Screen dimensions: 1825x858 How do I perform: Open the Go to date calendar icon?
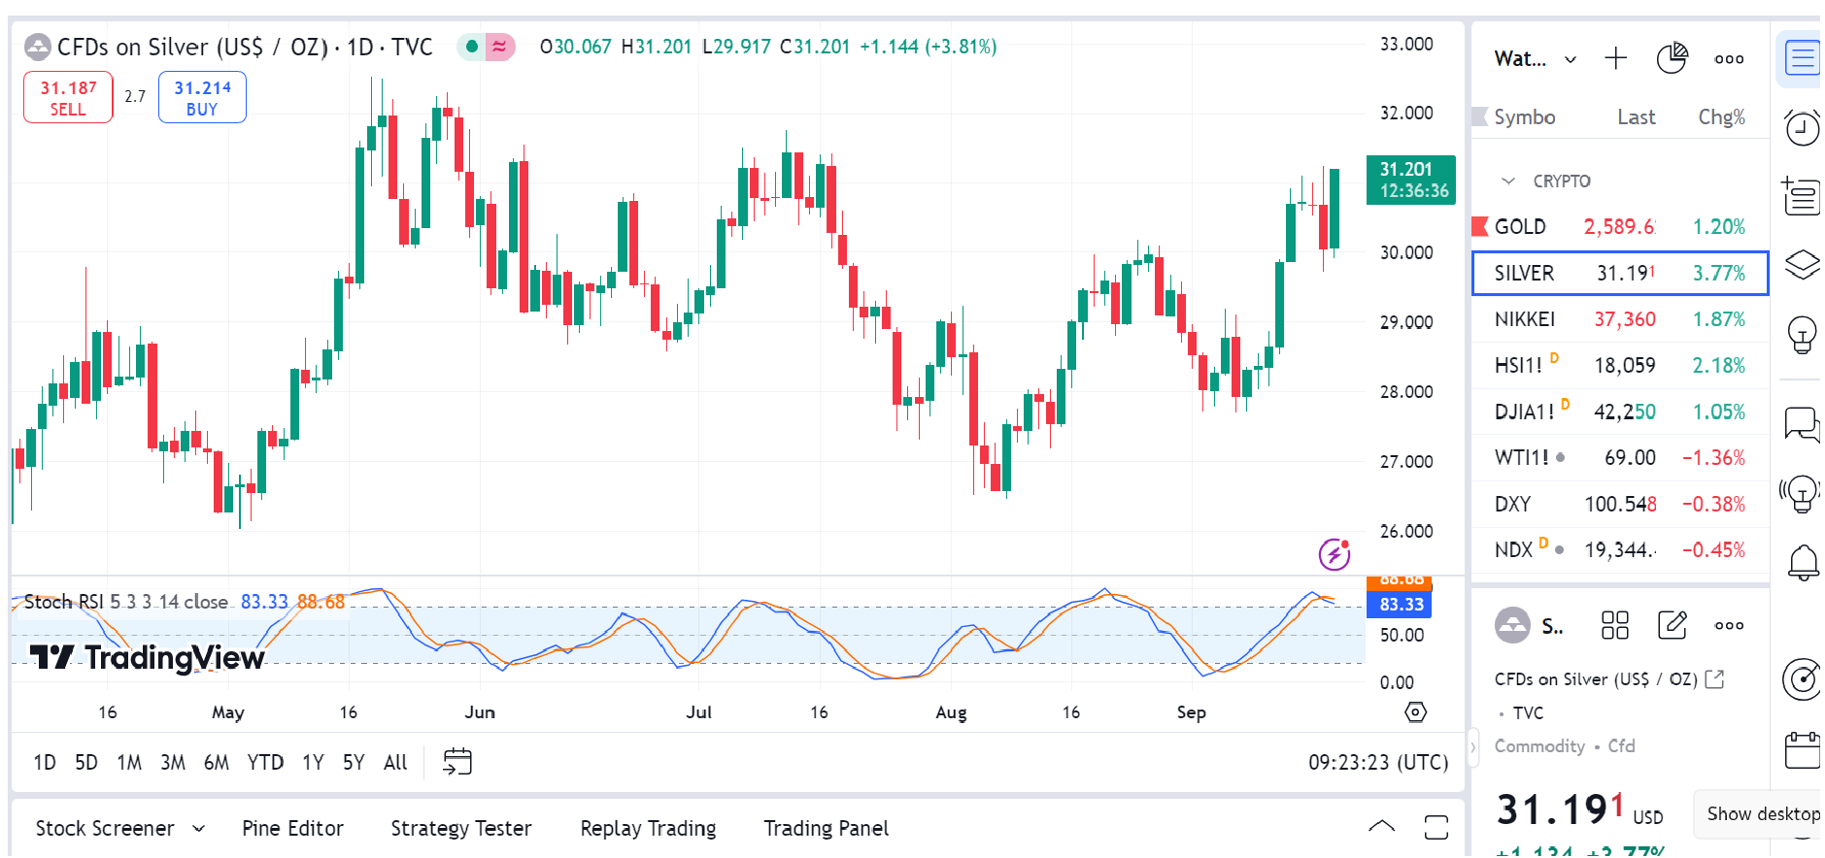[x=456, y=762]
